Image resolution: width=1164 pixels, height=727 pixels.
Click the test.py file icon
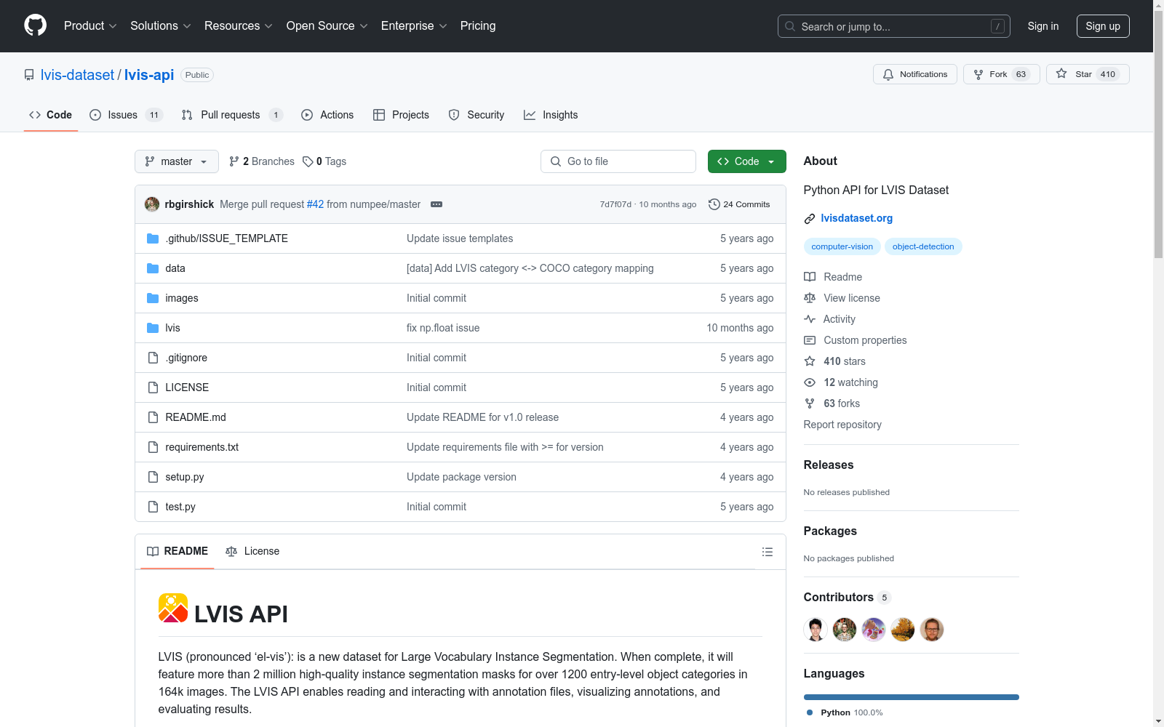tap(153, 507)
